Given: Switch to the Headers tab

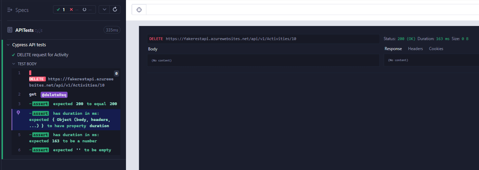Looking at the screenshot, I should point(415,49).
